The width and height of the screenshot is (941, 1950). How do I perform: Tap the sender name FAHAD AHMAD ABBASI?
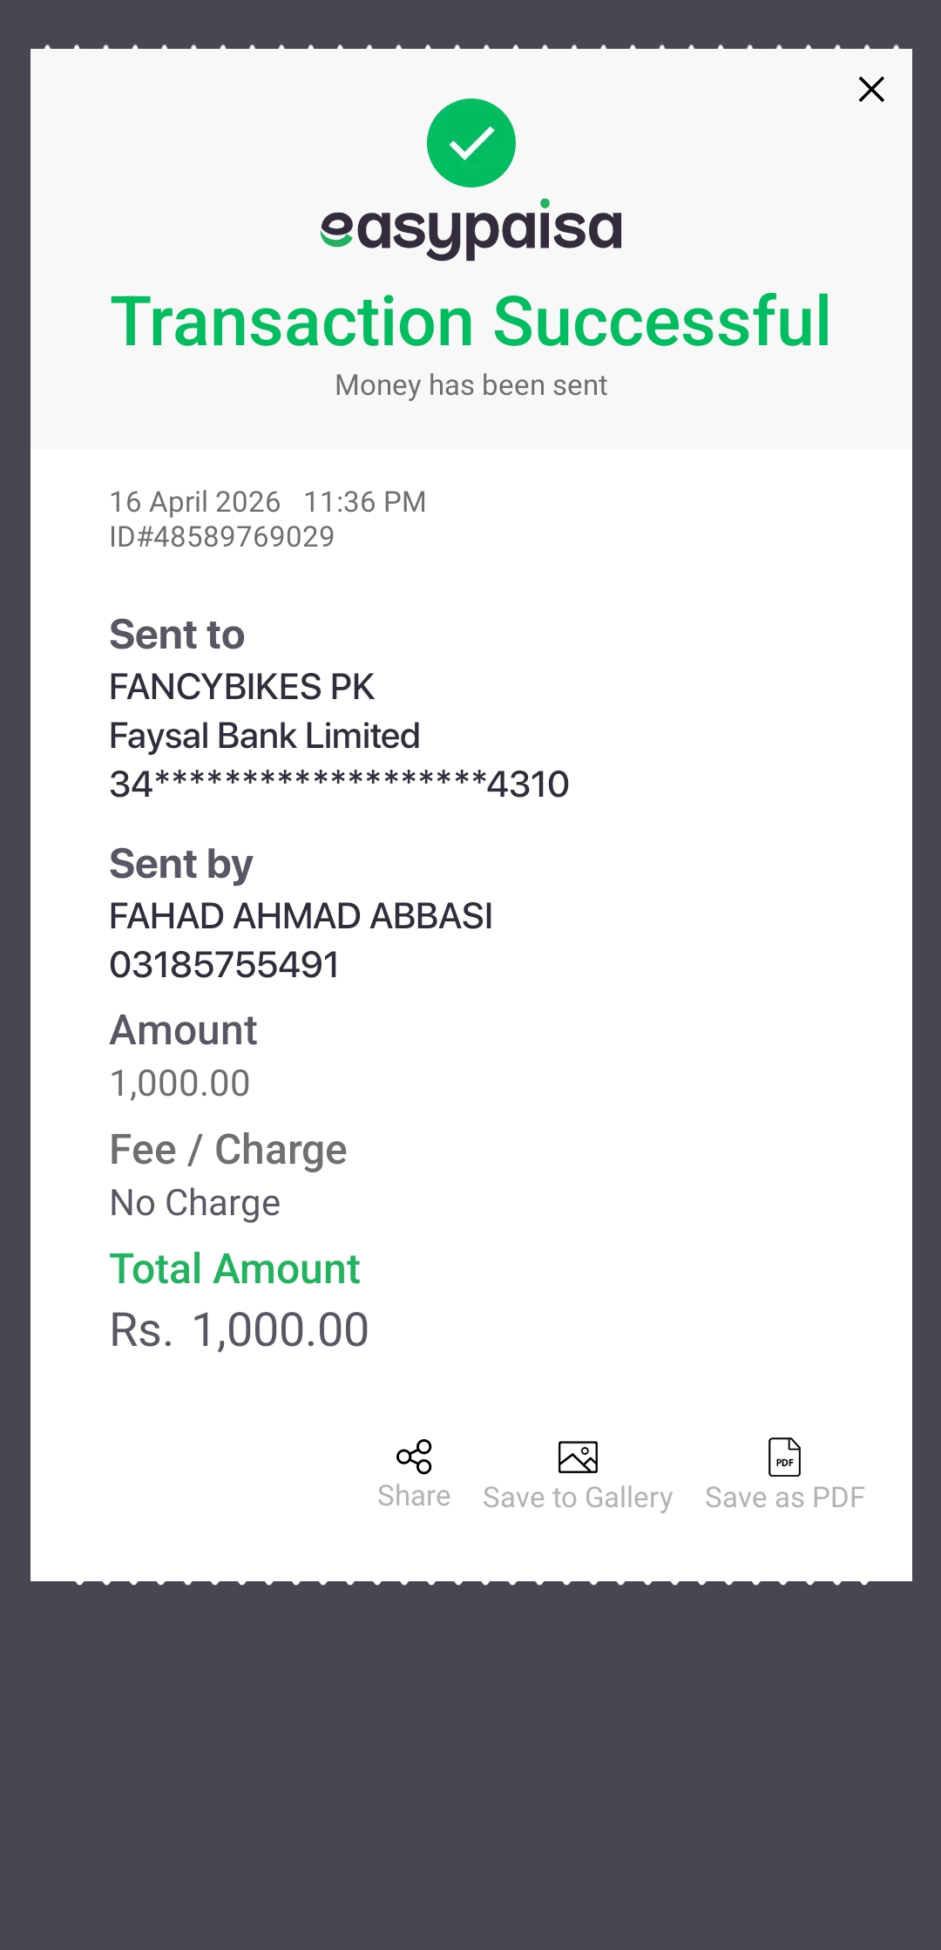[x=301, y=916]
